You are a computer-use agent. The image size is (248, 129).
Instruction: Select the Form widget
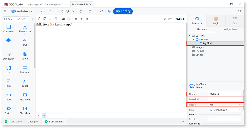coord(9,83)
